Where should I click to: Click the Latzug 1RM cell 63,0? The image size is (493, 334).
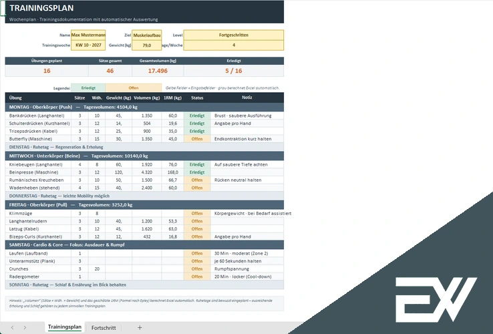pyautogui.click(x=172, y=229)
